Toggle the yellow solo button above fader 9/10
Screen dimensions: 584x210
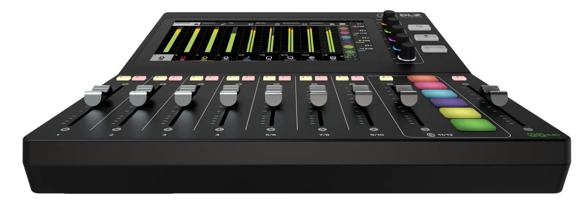point(342,78)
